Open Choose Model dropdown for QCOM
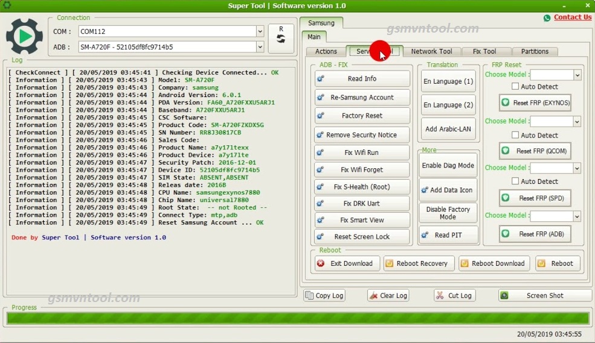This screenshot has width=595, height=343. 577,122
